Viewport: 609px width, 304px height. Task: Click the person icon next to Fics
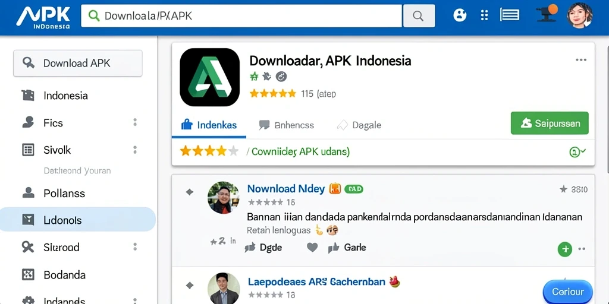tap(28, 122)
